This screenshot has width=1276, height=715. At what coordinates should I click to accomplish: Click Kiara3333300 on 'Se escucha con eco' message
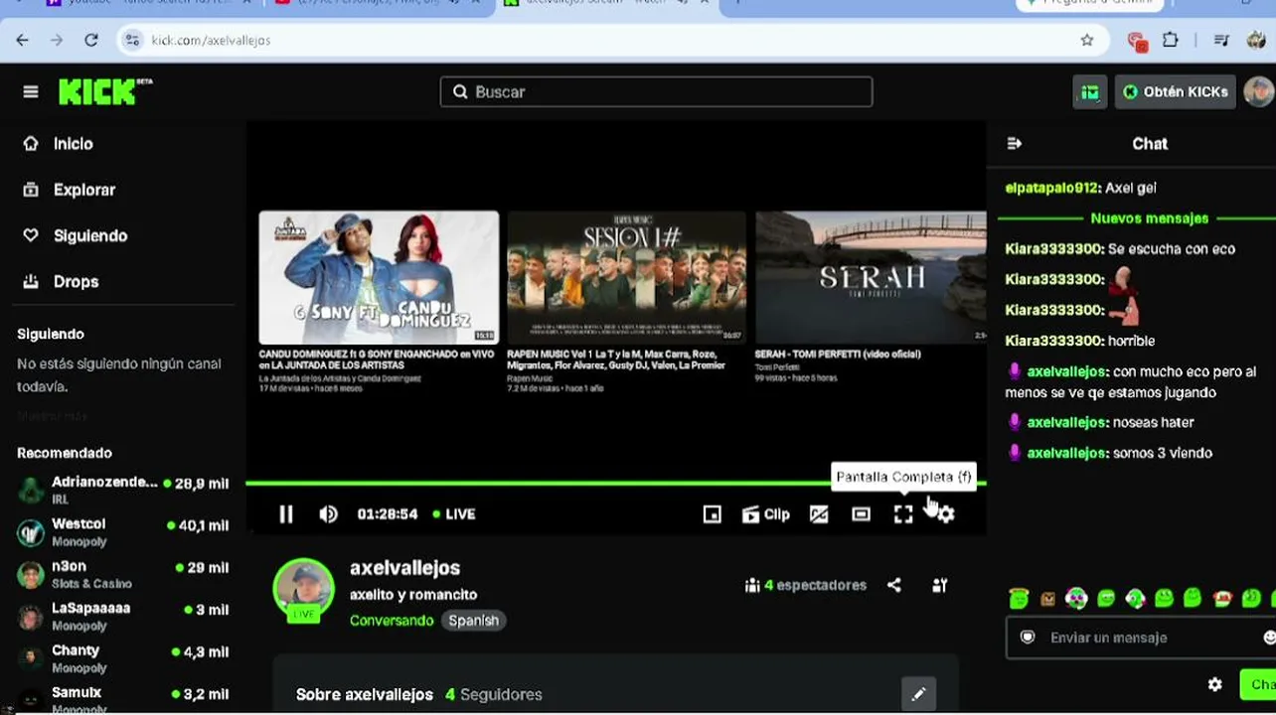1053,249
